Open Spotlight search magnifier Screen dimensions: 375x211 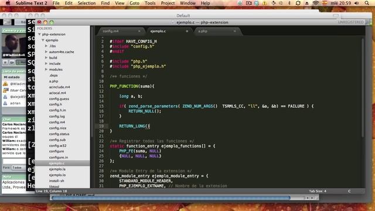367,3
